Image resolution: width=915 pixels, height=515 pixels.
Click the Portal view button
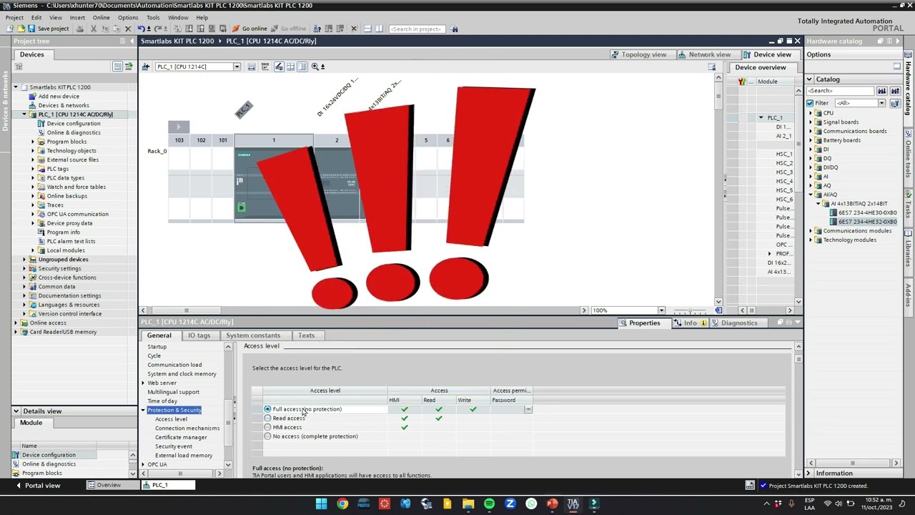tap(37, 485)
